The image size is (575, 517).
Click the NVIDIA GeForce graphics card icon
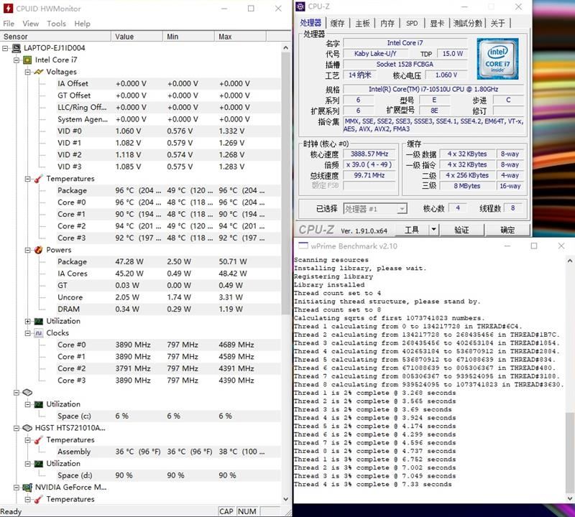(27, 488)
